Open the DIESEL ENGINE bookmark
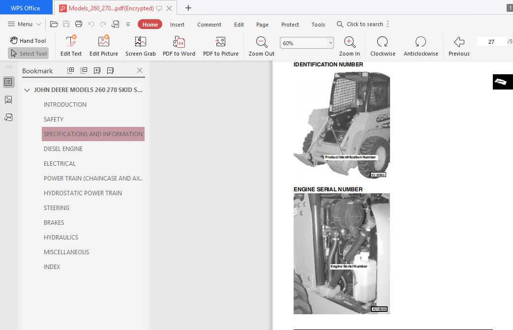Viewport: 513px width, 330px height. (x=63, y=149)
